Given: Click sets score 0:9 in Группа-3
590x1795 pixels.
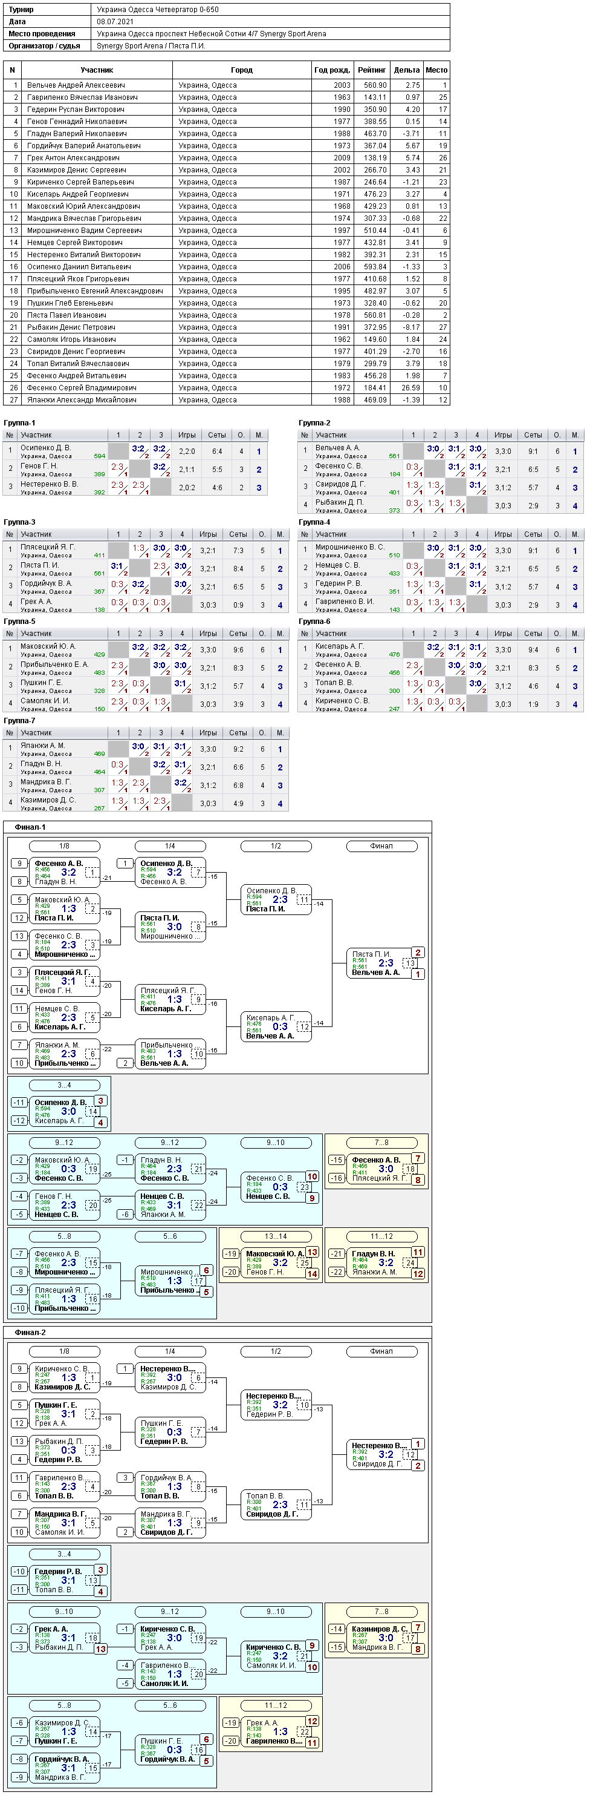Looking at the screenshot, I should 238,605.
